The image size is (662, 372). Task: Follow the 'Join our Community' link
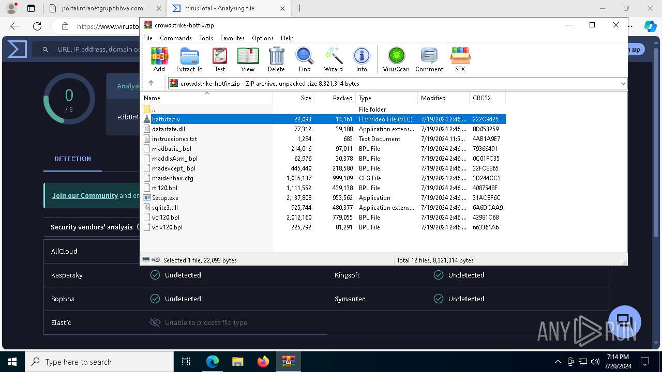click(85, 195)
